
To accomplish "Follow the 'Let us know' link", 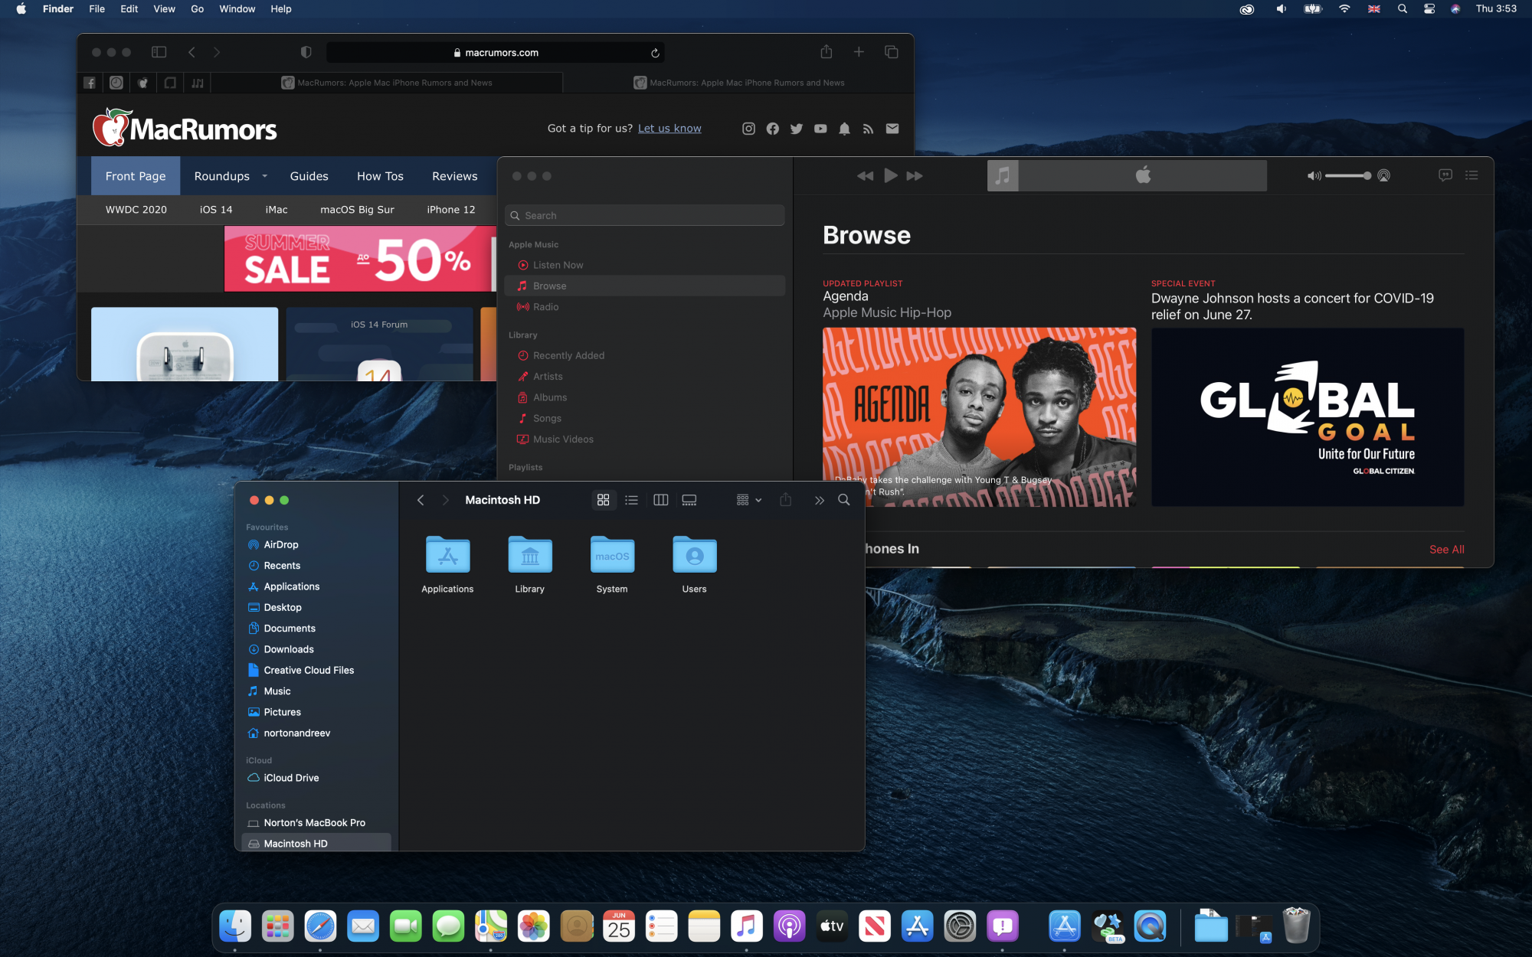I will coord(669,129).
